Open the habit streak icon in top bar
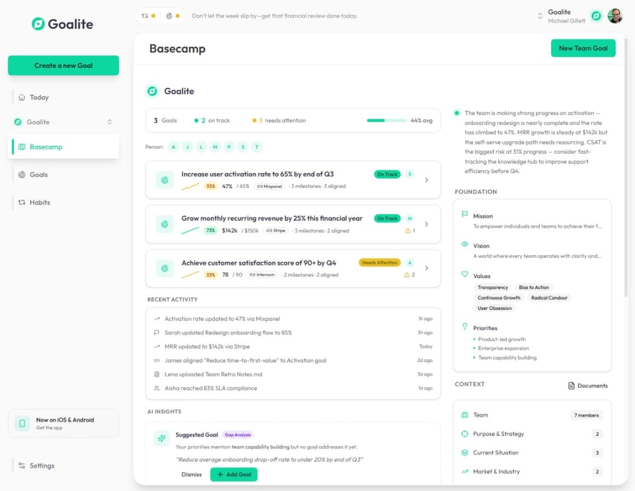635x491 pixels. (144, 16)
